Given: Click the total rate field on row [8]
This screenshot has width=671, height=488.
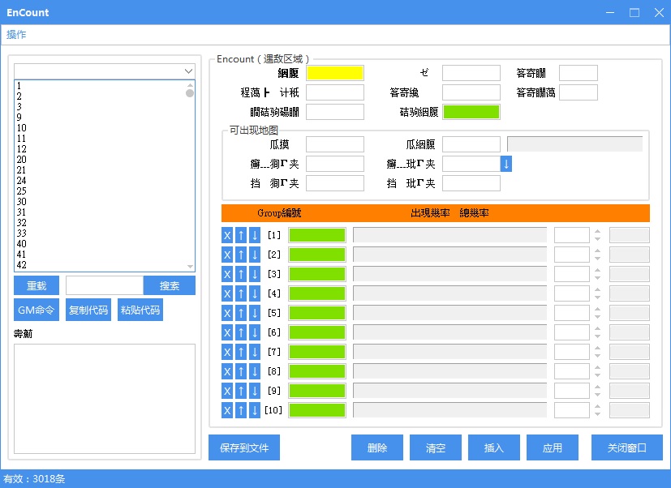Looking at the screenshot, I should point(630,371).
